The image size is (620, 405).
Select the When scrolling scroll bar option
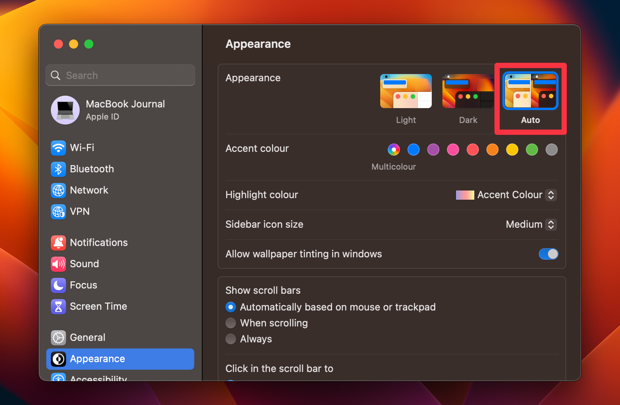pyautogui.click(x=231, y=323)
